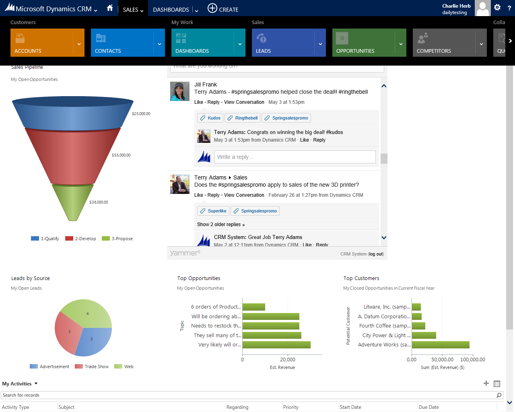
Task: Sort by the Priority column header
Action: coord(291,407)
